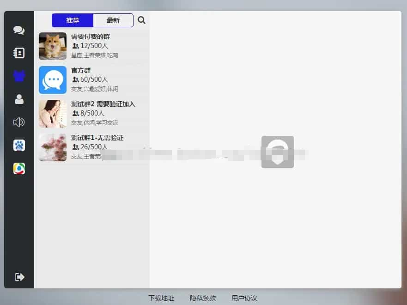
Task: Switch to the 最新 tab
Action: point(113,20)
